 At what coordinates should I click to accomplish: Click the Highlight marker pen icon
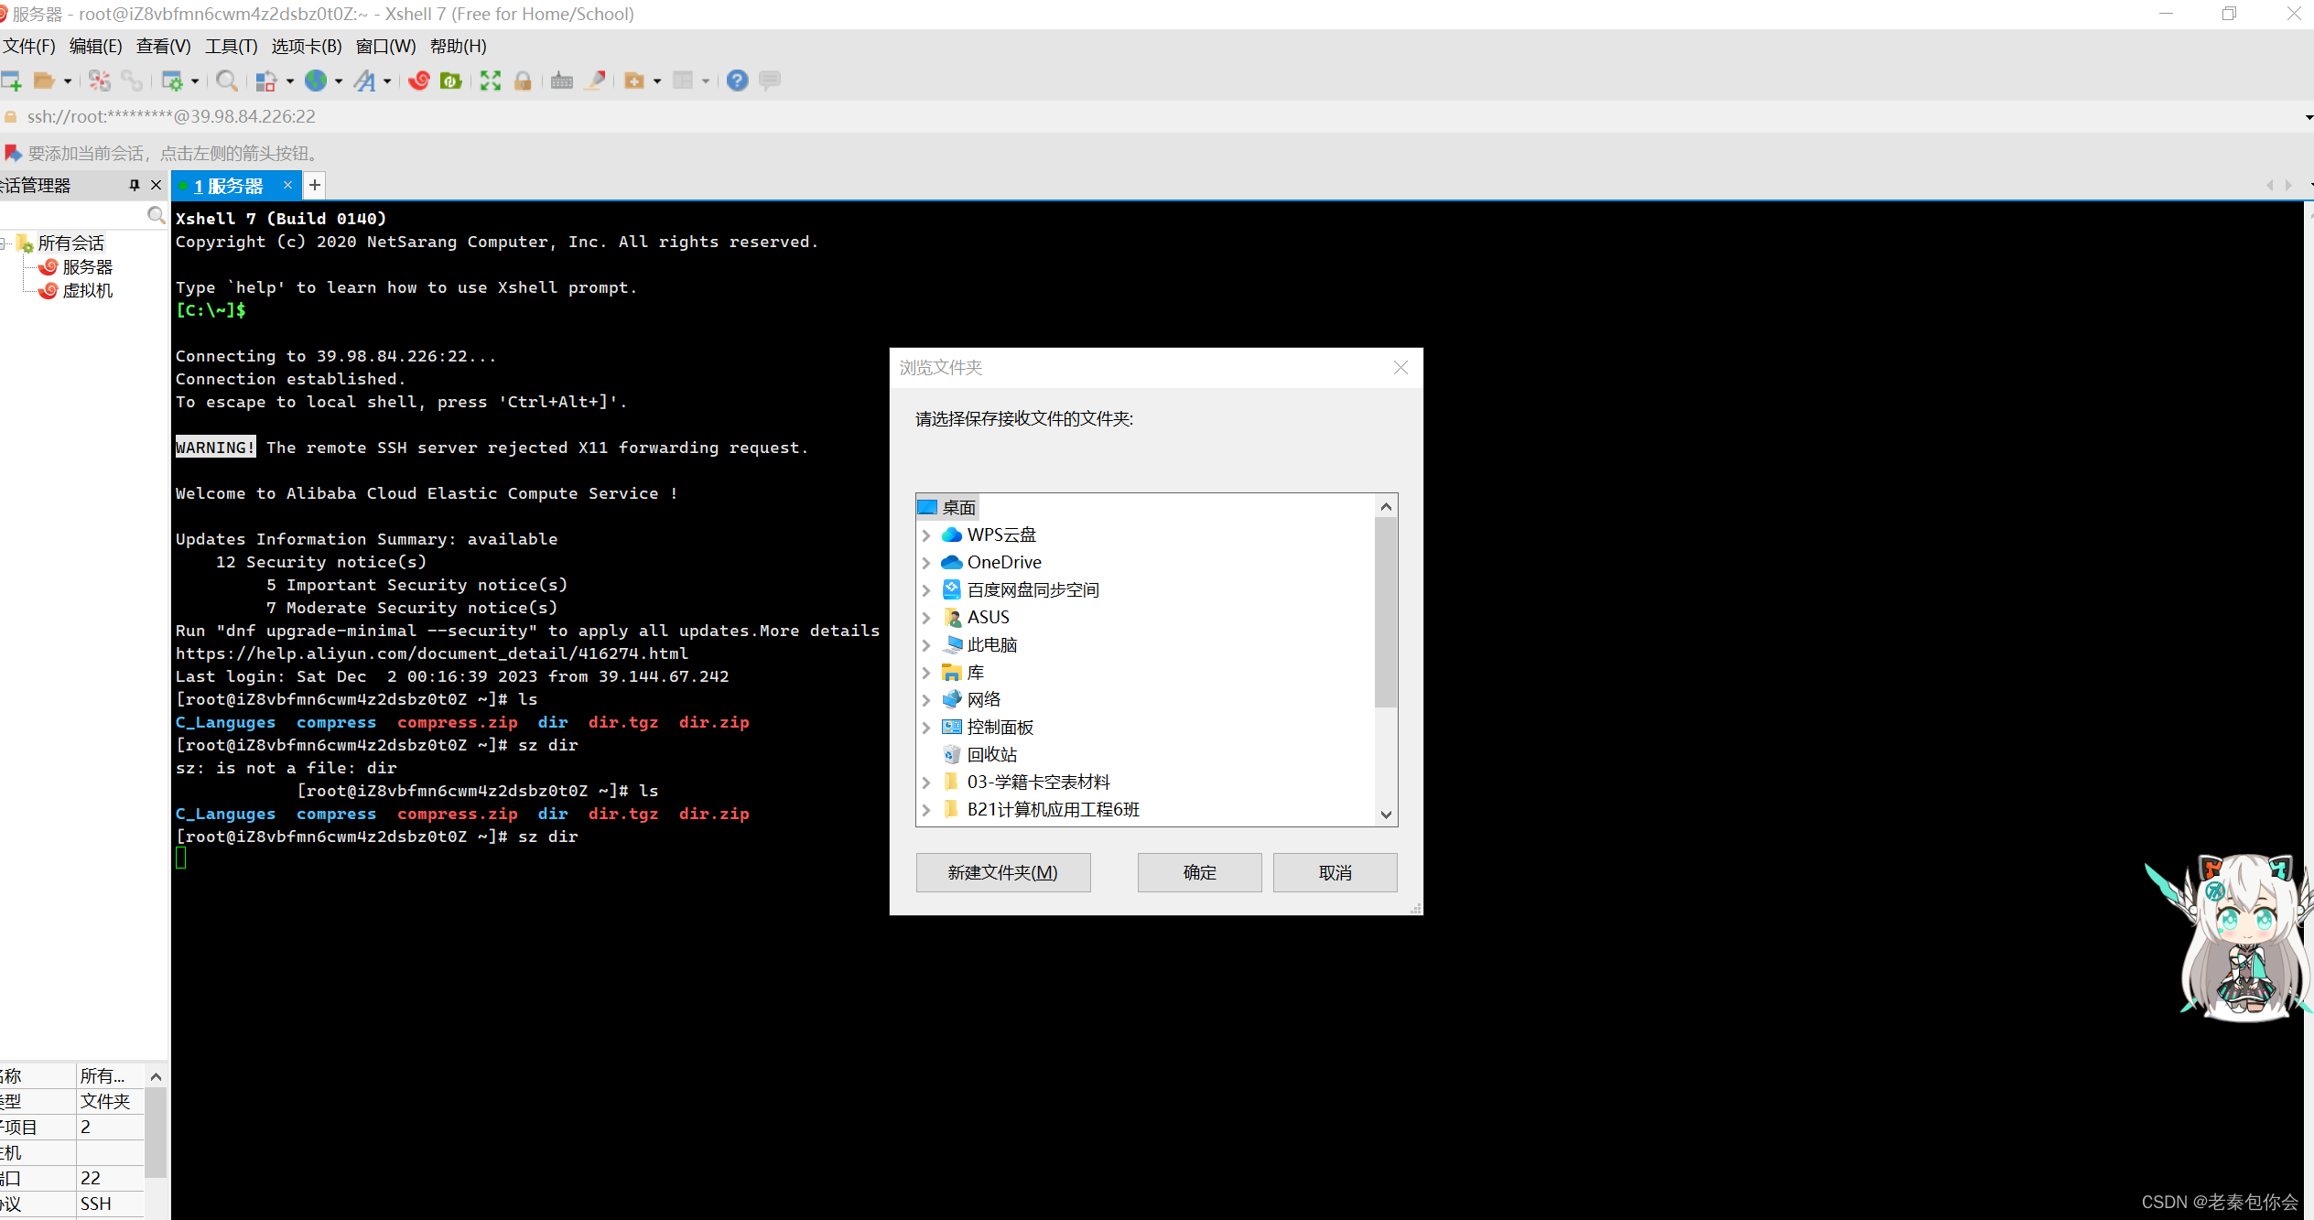click(596, 81)
